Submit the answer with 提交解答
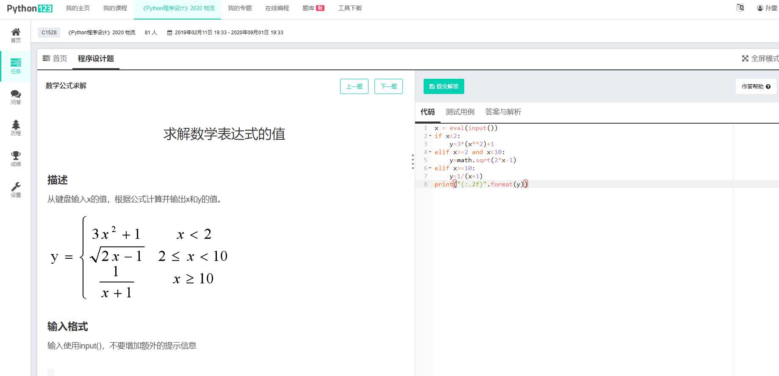Image resolution: width=779 pixels, height=376 pixels. click(444, 86)
